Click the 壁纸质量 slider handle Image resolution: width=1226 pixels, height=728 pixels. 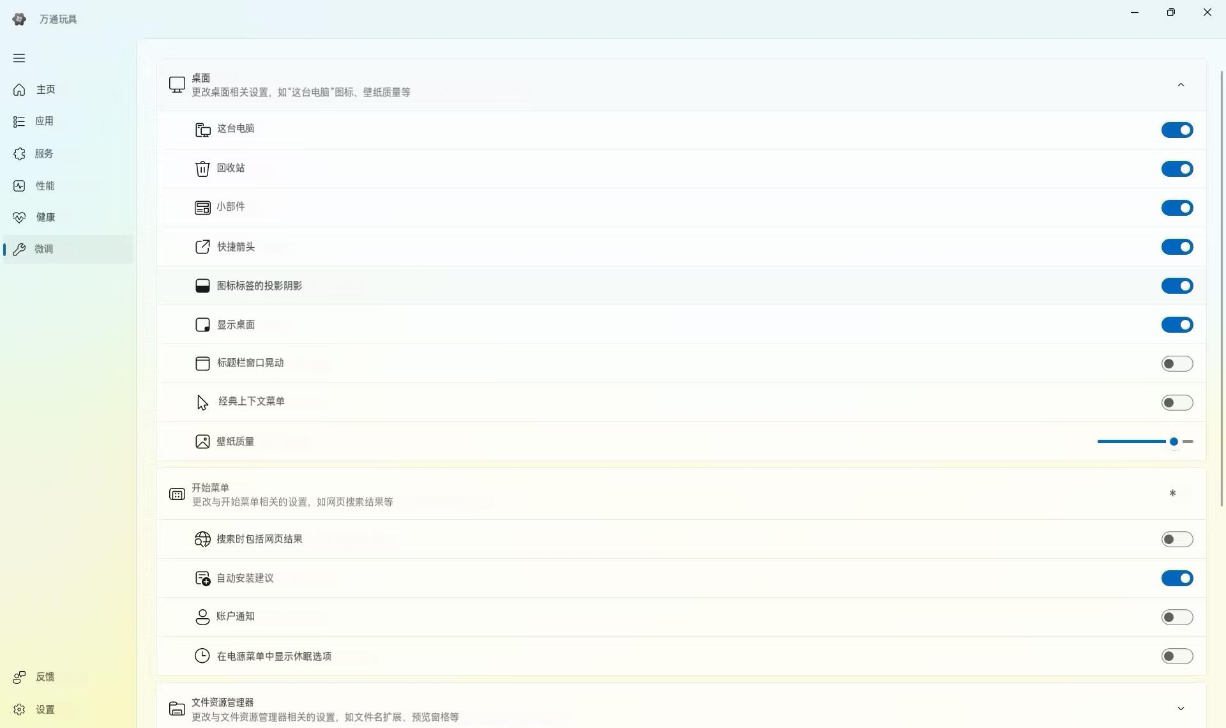pos(1174,442)
